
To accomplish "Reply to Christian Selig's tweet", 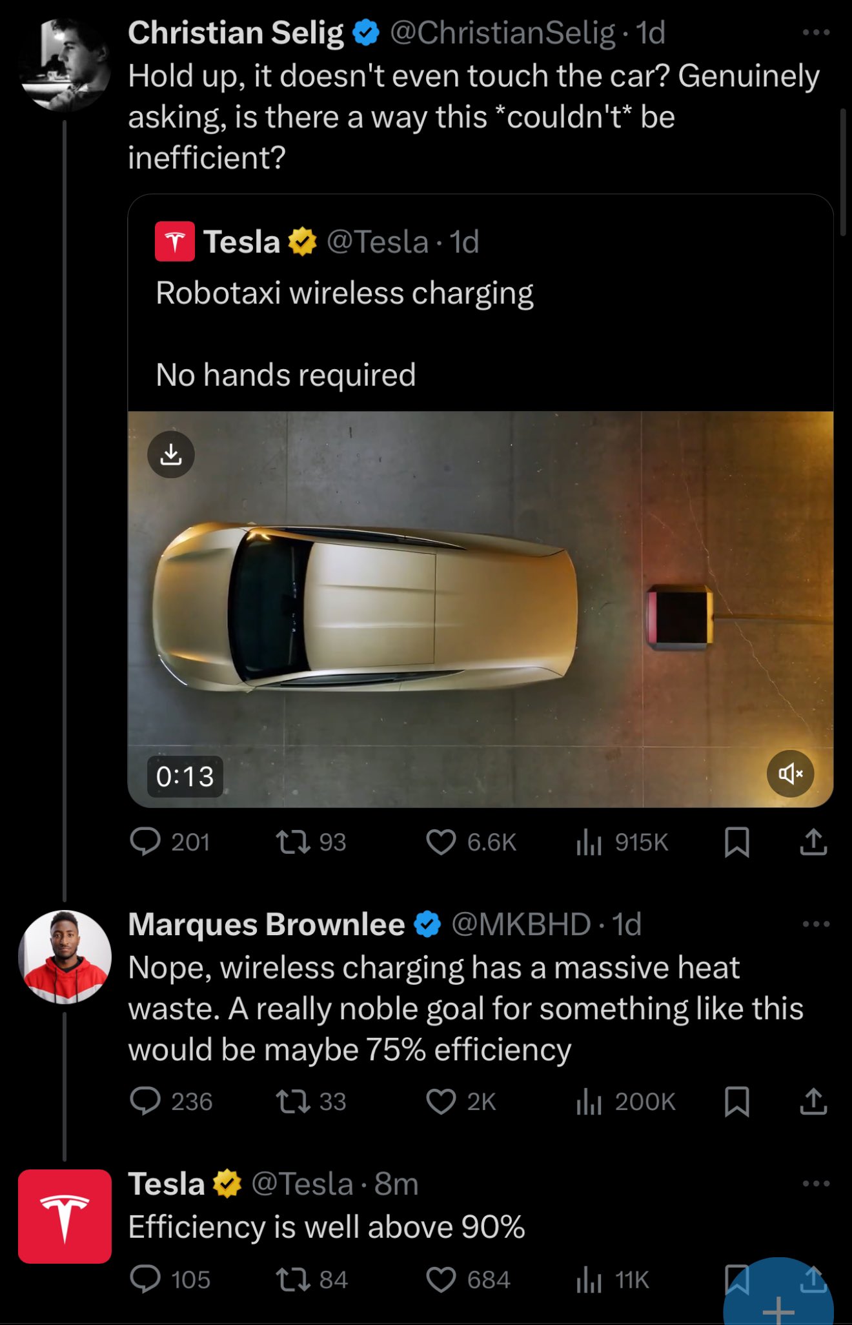I will 145,842.
